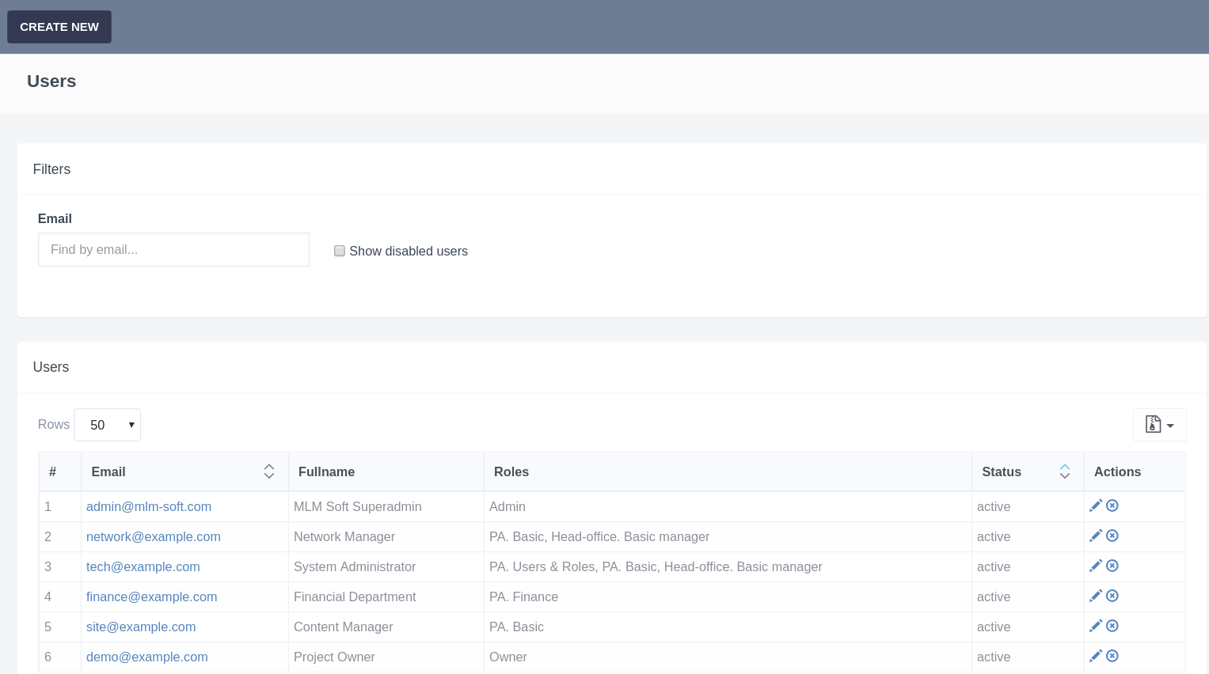Click edit pencil for Financial Department row

[1096, 596]
